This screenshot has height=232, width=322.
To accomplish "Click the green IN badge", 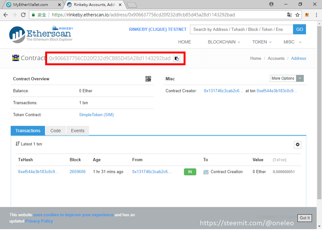I will [x=190, y=172].
